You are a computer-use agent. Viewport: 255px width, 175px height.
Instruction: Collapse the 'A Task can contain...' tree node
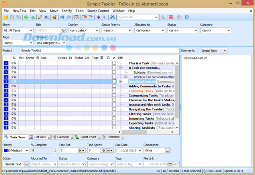pyautogui.click(x=120, y=68)
